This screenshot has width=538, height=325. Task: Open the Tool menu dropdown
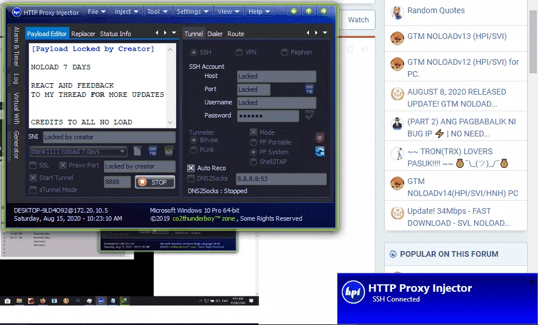click(157, 11)
